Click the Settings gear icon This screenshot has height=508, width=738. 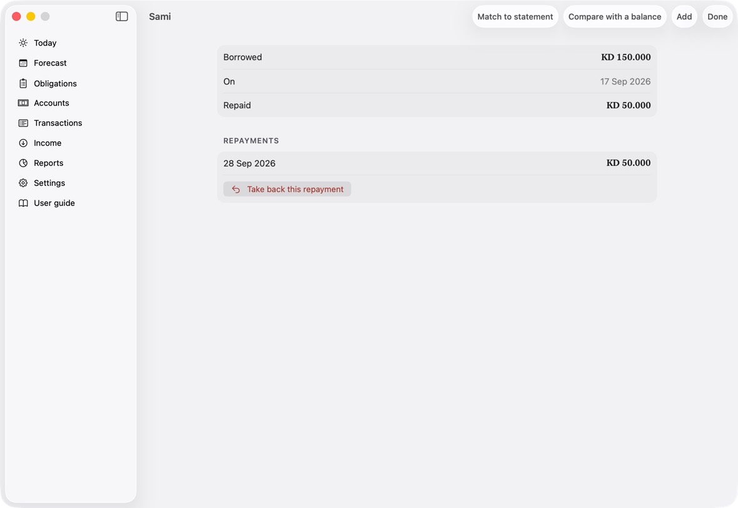pyautogui.click(x=23, y=183)
